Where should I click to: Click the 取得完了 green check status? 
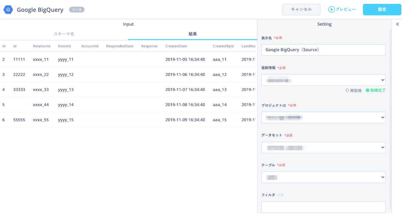click(x=376, y=90)
